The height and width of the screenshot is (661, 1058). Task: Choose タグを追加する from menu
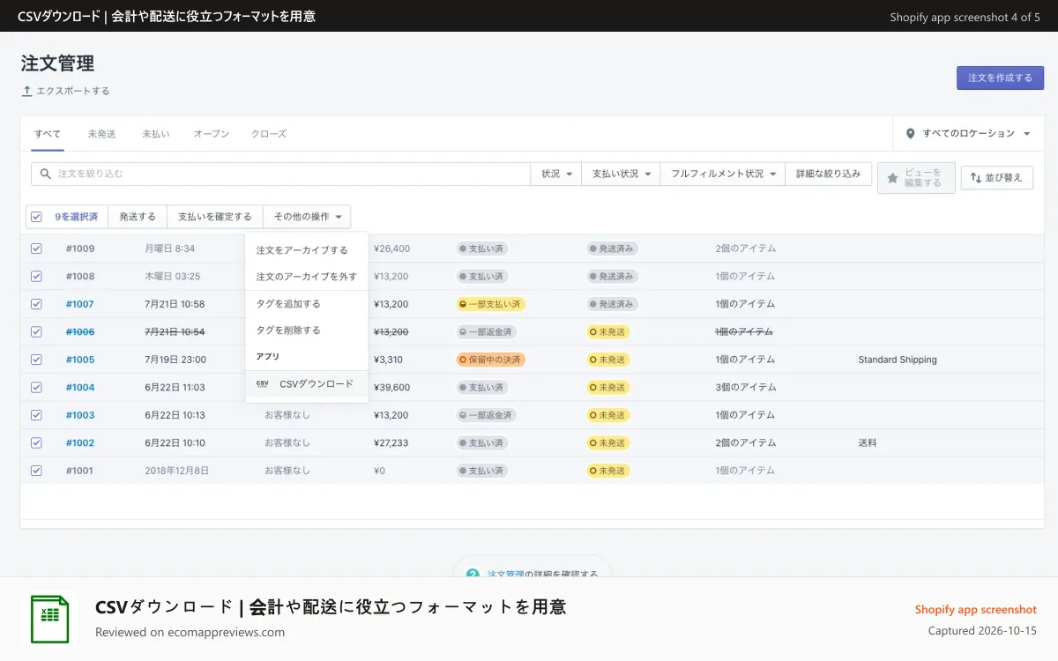pos(307,304)
